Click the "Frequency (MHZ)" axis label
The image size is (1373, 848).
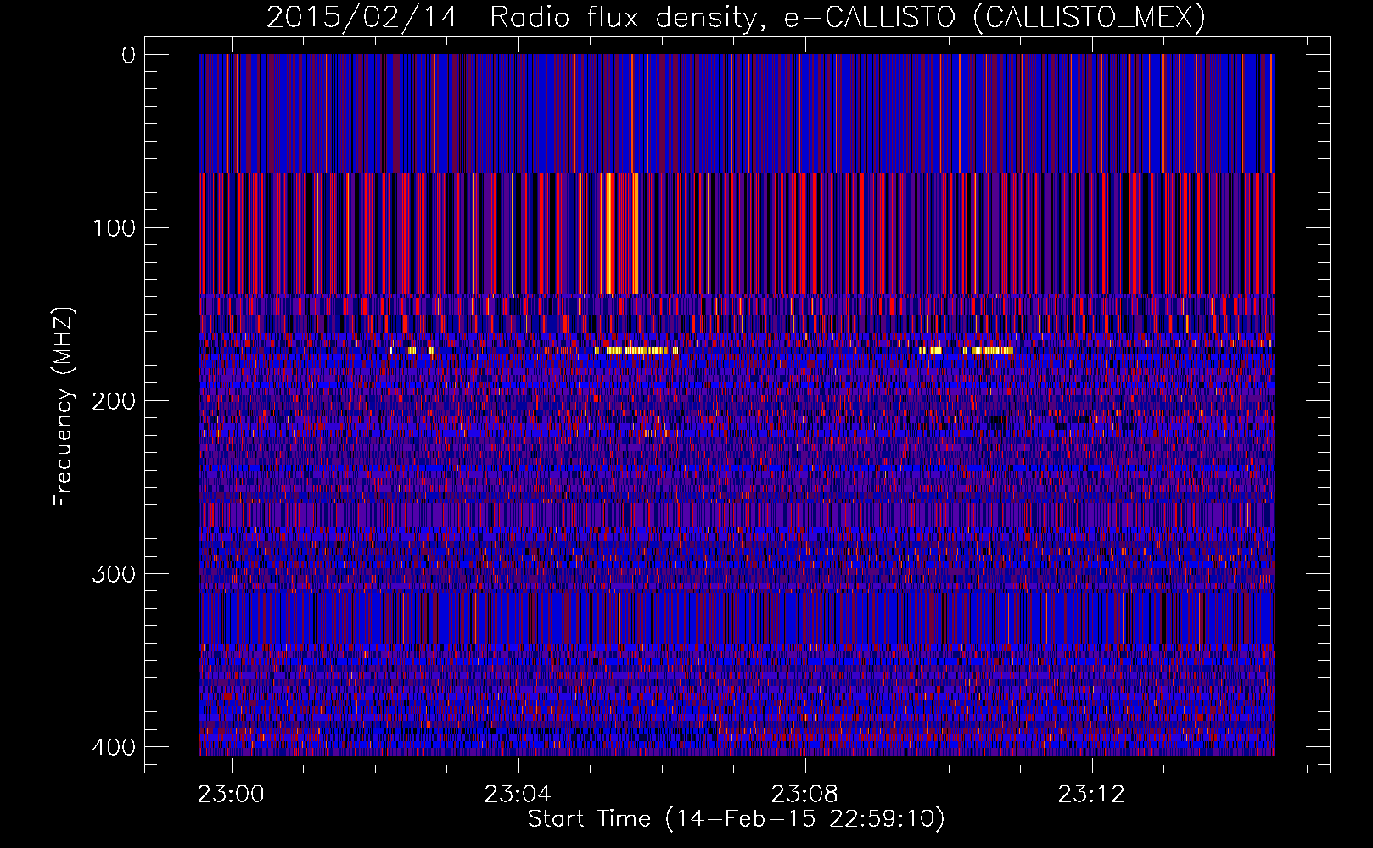(x=64, y=406)
